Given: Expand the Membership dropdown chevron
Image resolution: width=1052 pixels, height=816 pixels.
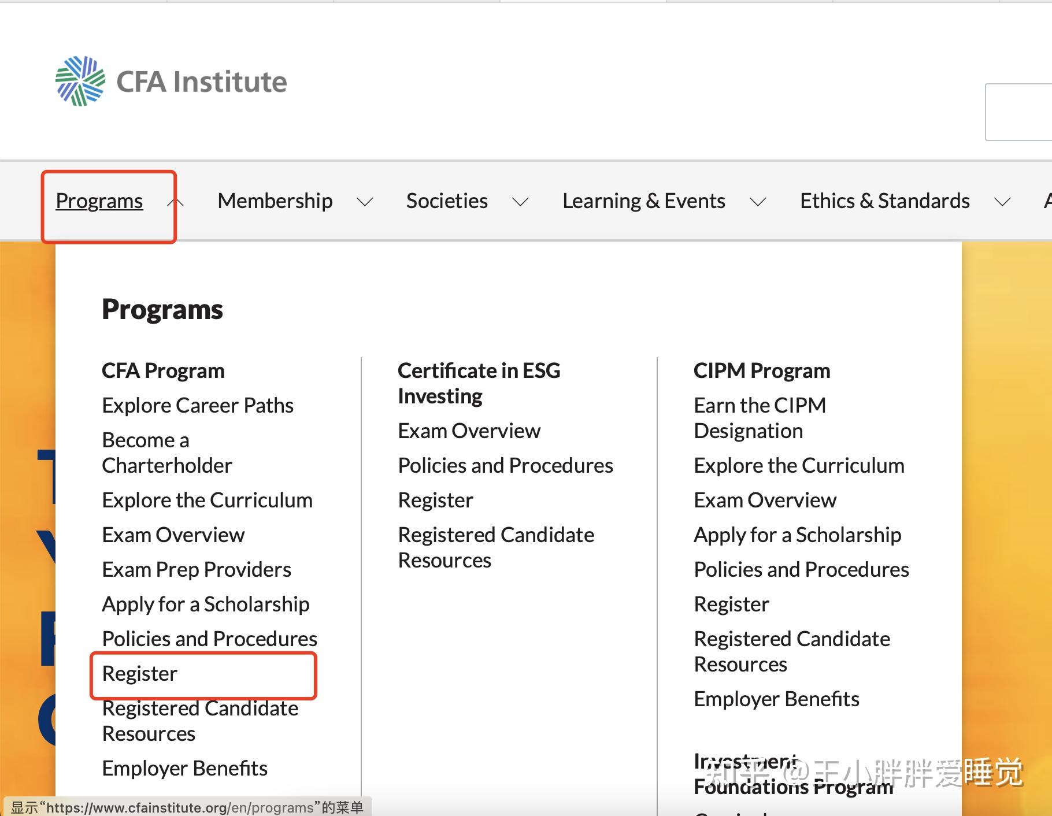Looking at the screenshot, I should pos(365,202).
